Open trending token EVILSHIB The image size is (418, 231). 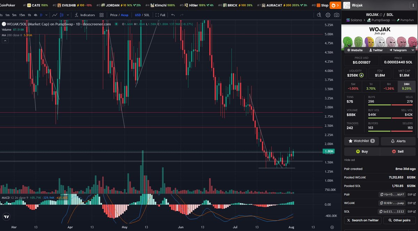pyautogui.click(x=71, y=5)
